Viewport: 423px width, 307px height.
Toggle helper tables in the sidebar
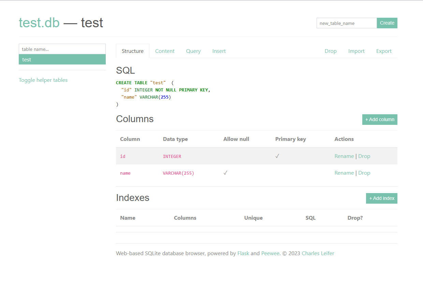pos(43,80)
